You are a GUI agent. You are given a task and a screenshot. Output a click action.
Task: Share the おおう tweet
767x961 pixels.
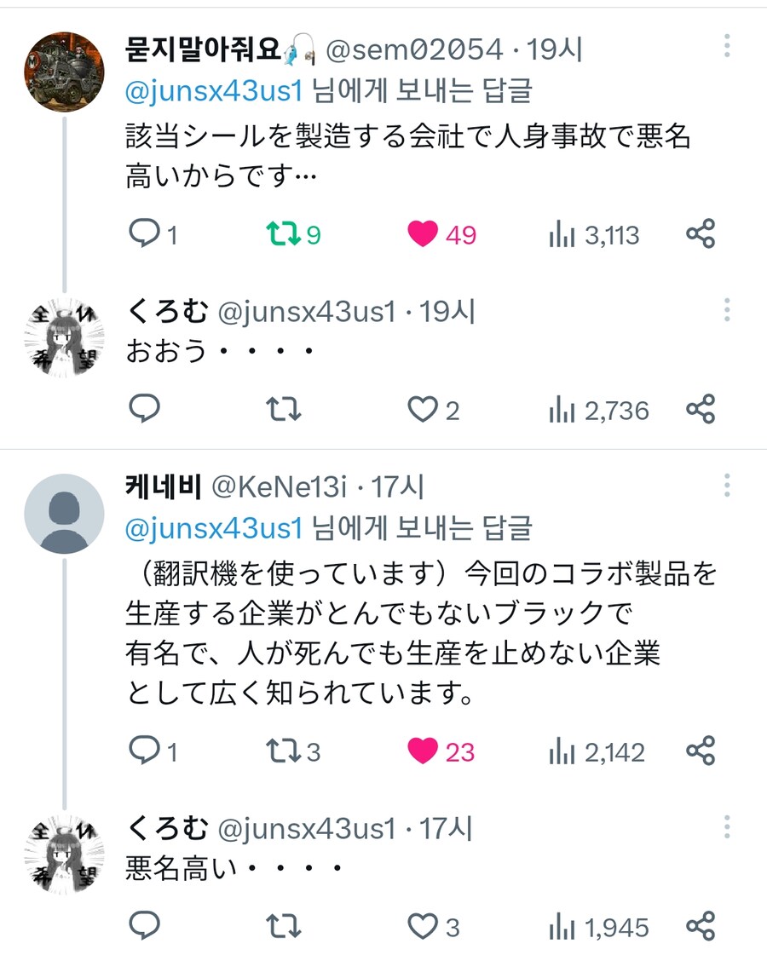point(701,411)
